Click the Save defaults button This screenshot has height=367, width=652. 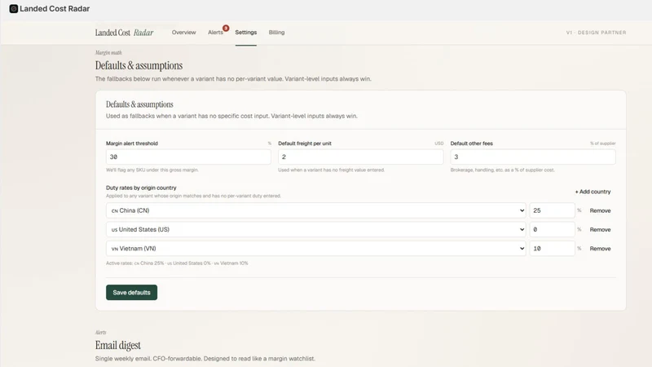coord(131,293)
